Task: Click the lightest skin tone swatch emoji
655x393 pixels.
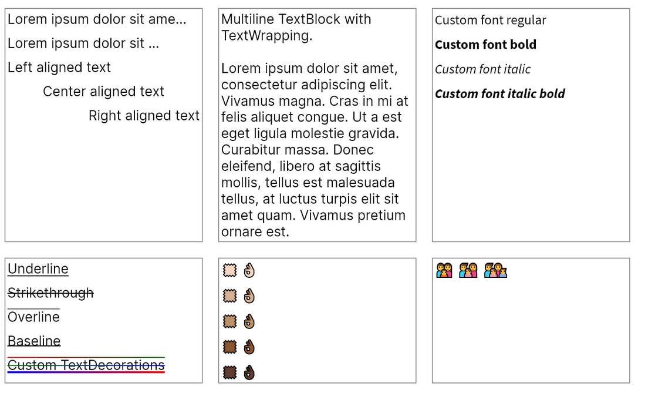Action: (x=229, y=270)
